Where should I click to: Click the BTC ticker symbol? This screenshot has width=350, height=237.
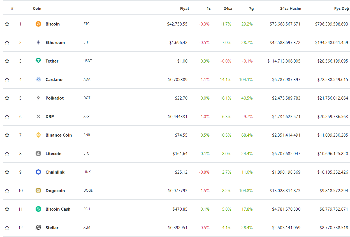pyautogui.click(x=86, y=24)
